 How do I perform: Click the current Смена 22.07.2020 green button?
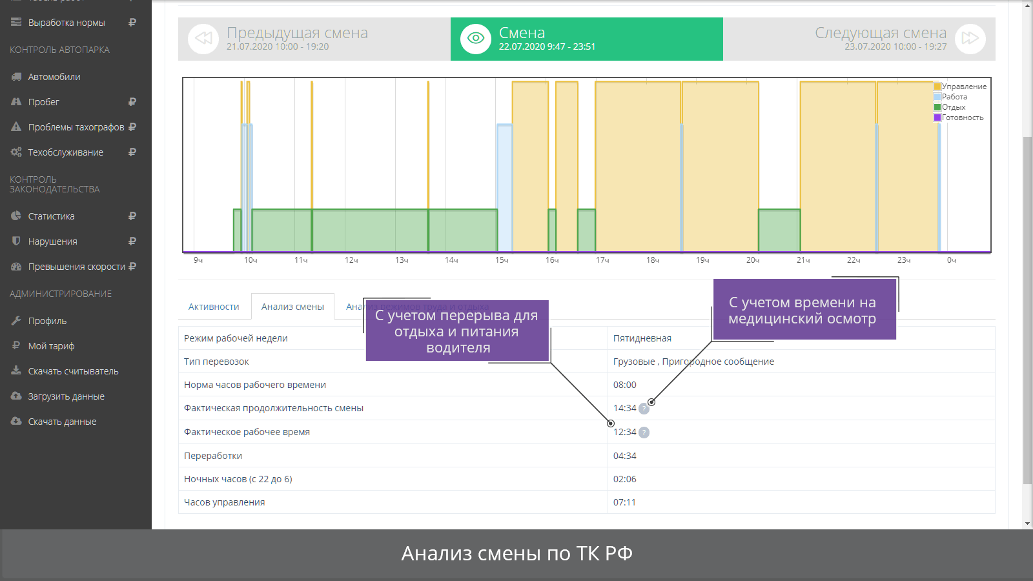[x=587, y=39]
